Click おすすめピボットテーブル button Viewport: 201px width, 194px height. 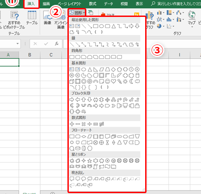tap(14, 20)
